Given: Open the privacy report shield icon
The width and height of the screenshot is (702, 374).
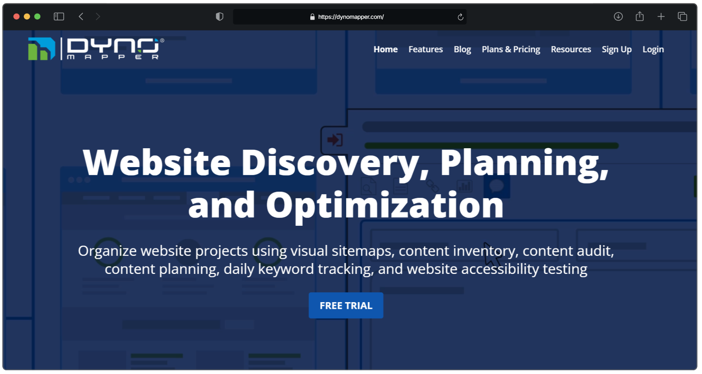Looking at the screenshot, I should coord(219,17).
